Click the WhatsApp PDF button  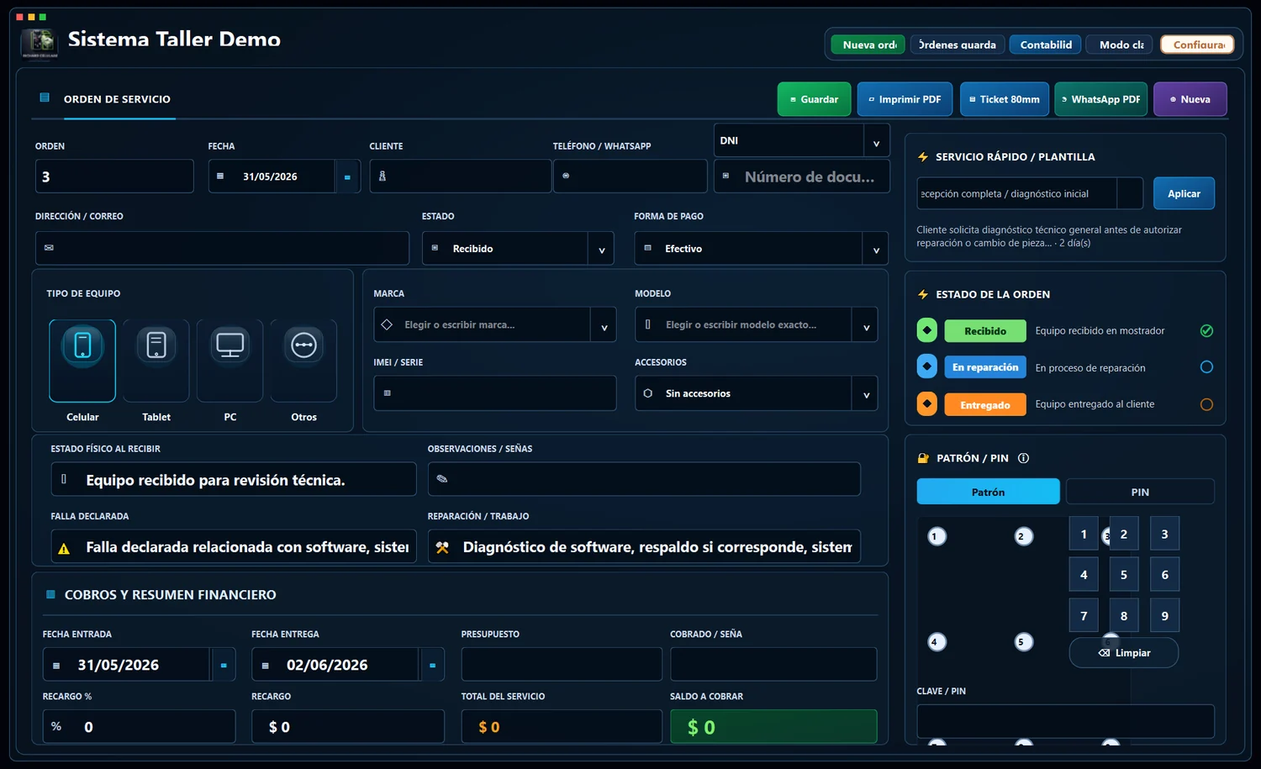1101,99
